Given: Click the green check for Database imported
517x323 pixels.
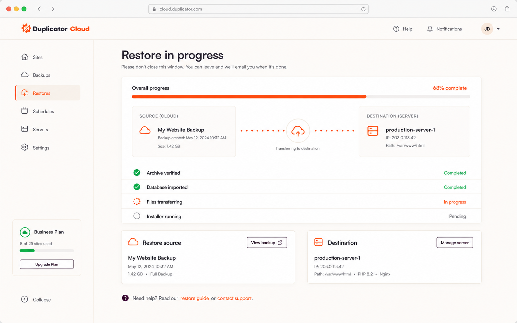Looking at the screenshot, I should click(x=137, y=187).
